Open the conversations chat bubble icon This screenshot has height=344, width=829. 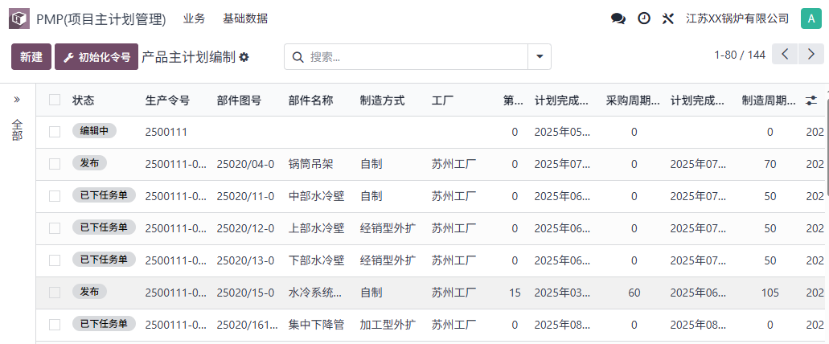tap(618, 18)
